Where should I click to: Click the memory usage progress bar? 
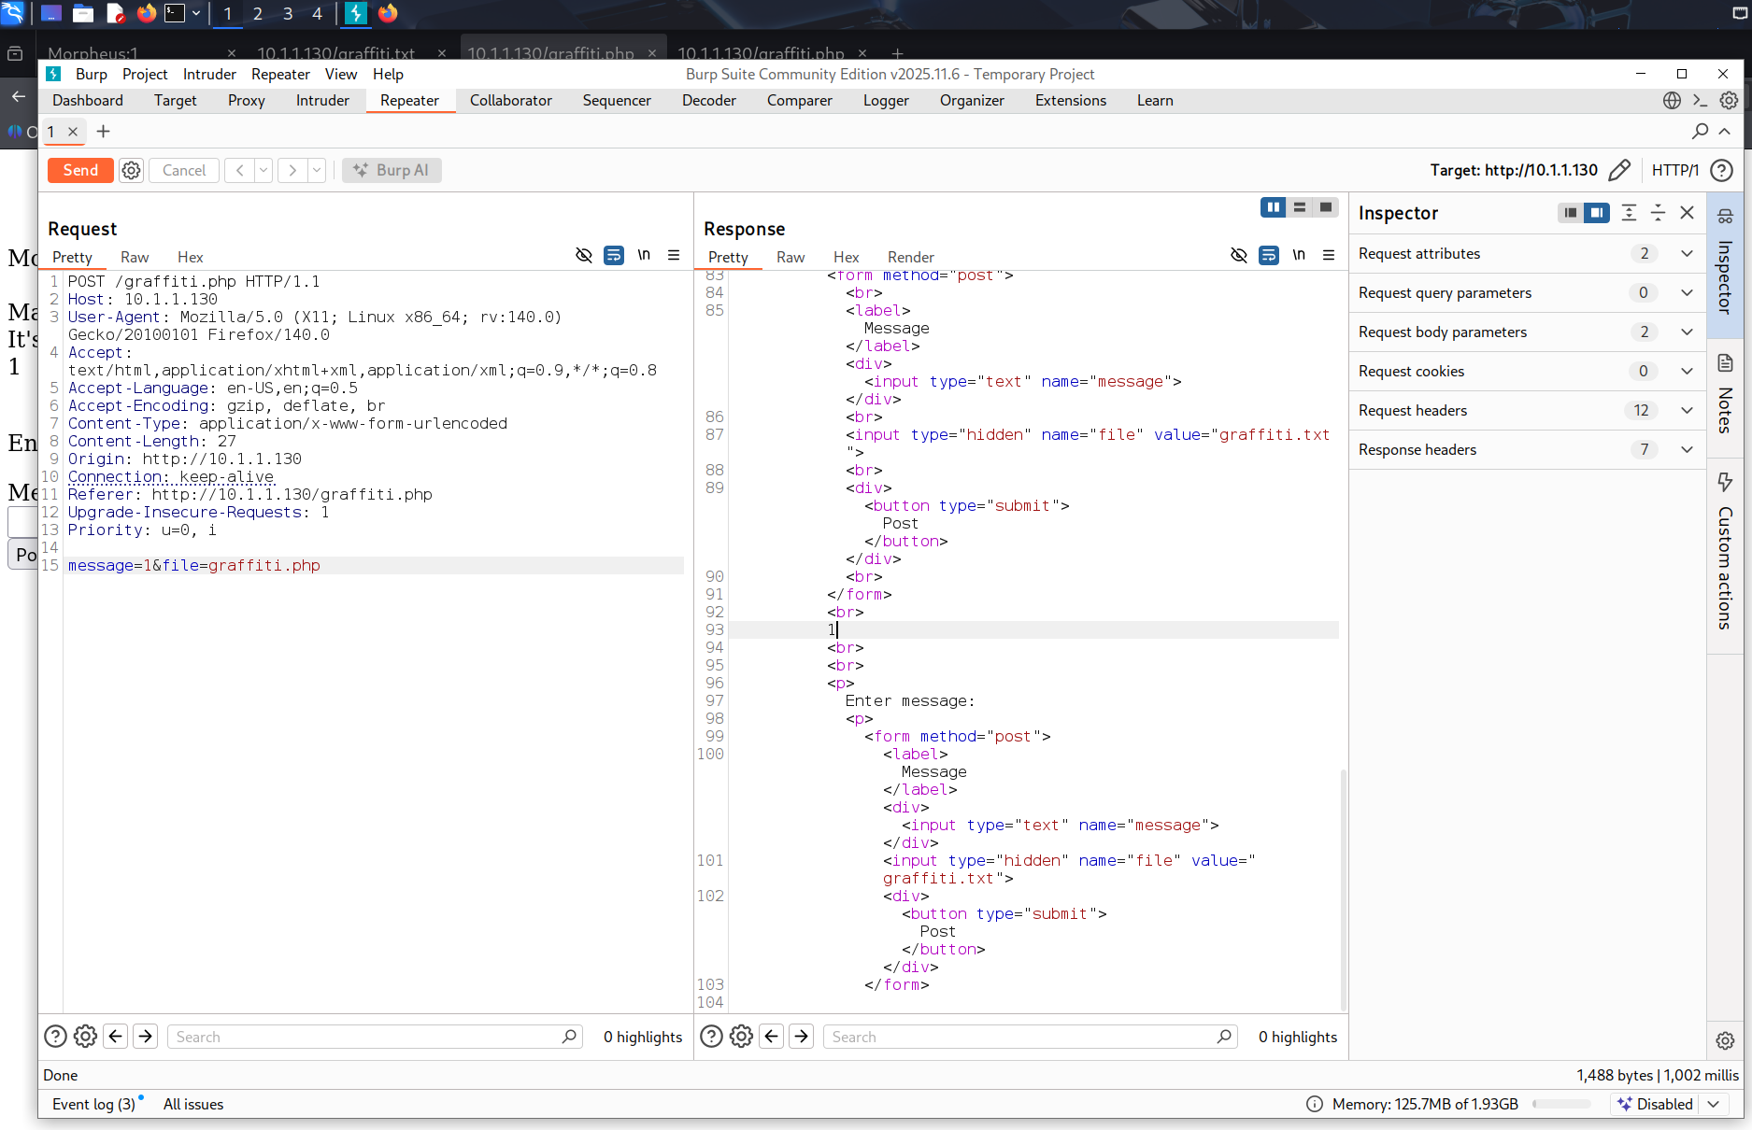[1562, 1104]
